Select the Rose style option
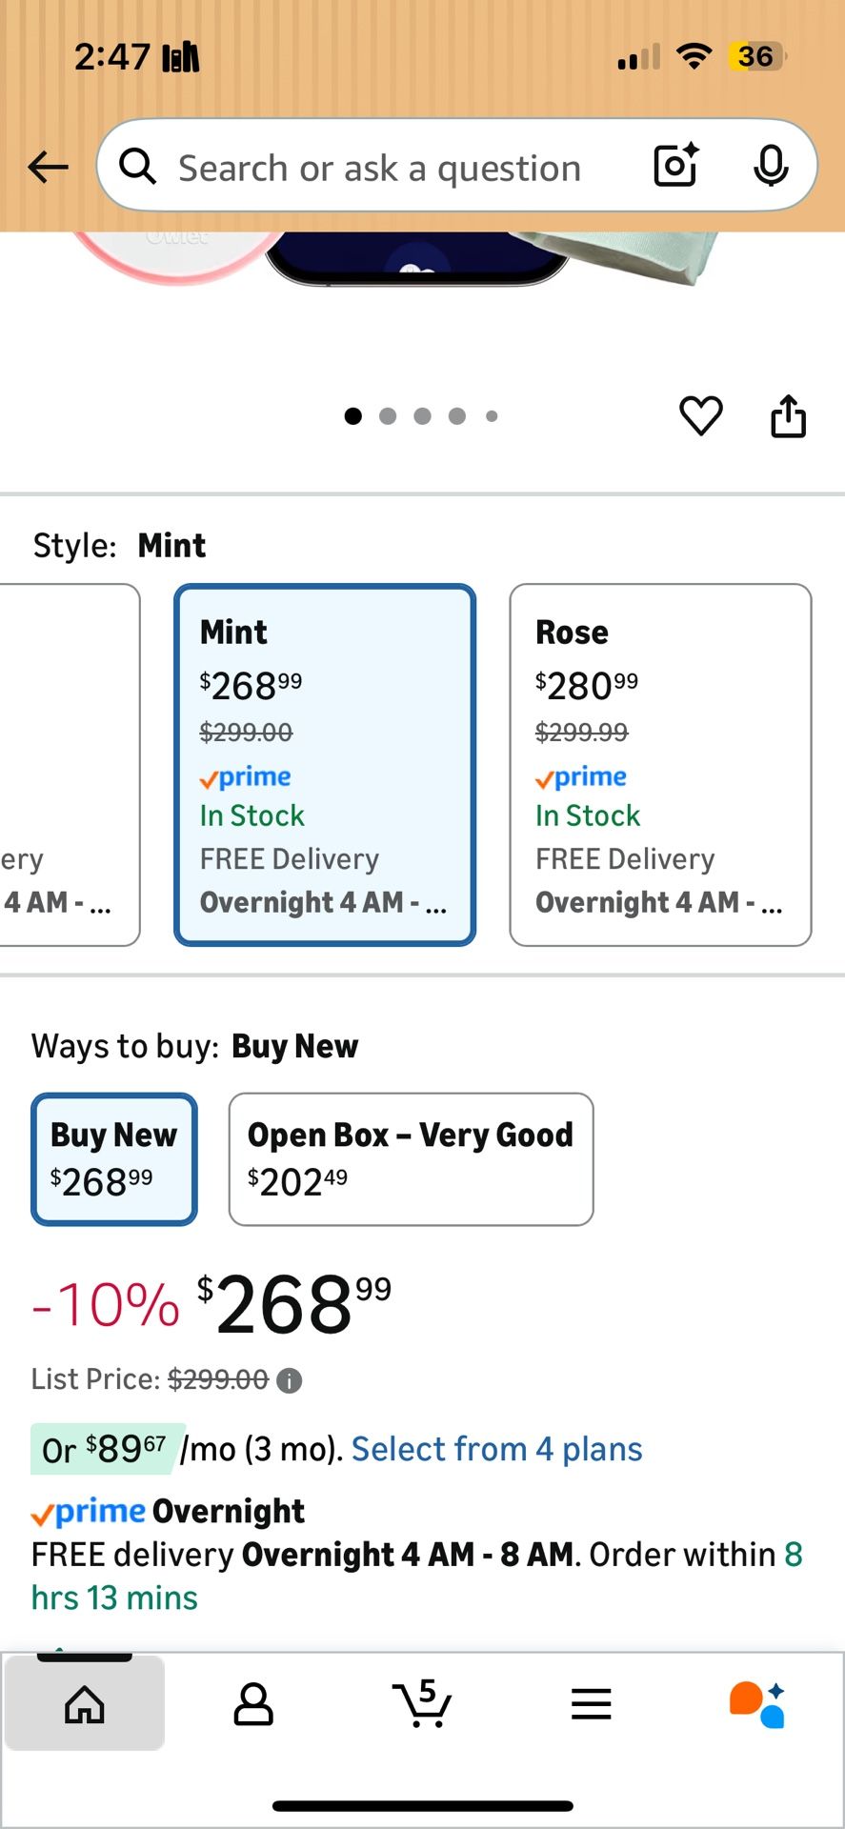The width and height of the screenshot is (845, 1829). coord(660,764)
